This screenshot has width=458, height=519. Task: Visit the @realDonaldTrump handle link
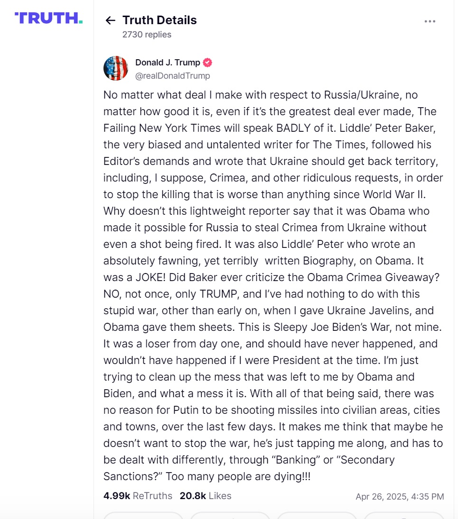click(x=172, y=76)
